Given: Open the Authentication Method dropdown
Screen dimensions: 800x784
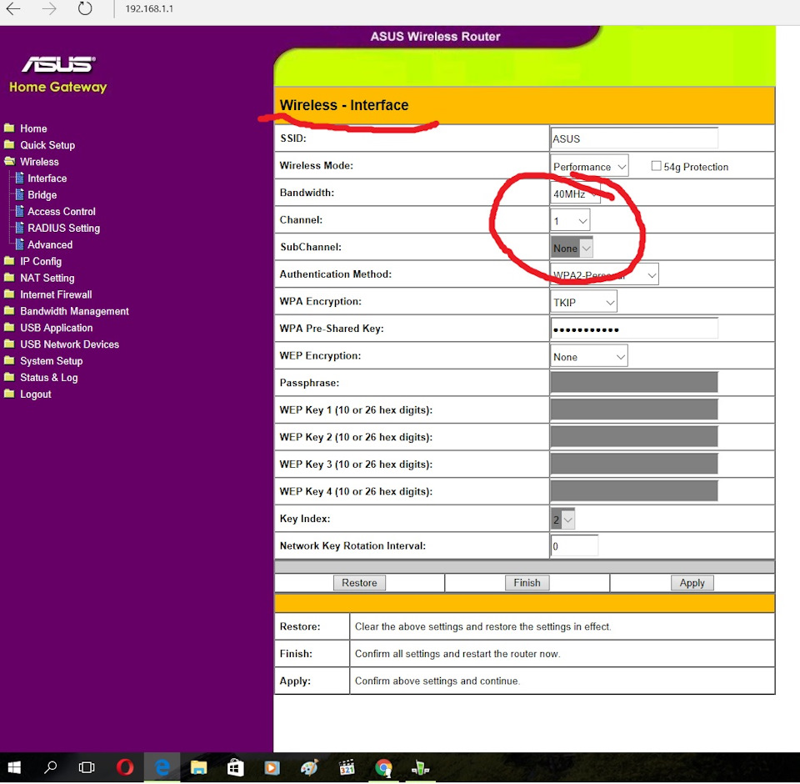Looking at the screenshot, I should [604, 274].
